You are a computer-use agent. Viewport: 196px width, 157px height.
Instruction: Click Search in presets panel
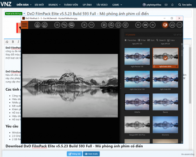click(161, 40)
